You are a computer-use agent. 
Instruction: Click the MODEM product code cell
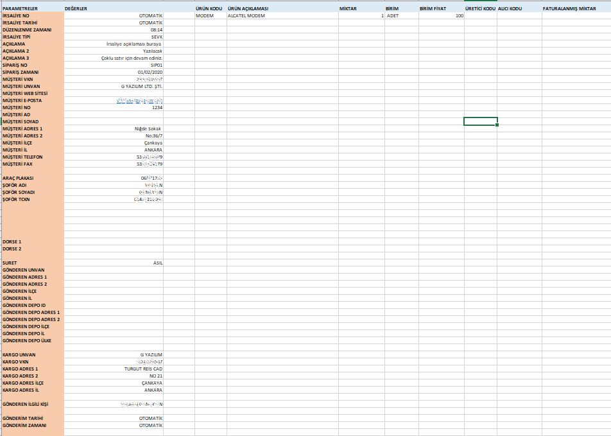pyautogui.click(x=210, y=15)
